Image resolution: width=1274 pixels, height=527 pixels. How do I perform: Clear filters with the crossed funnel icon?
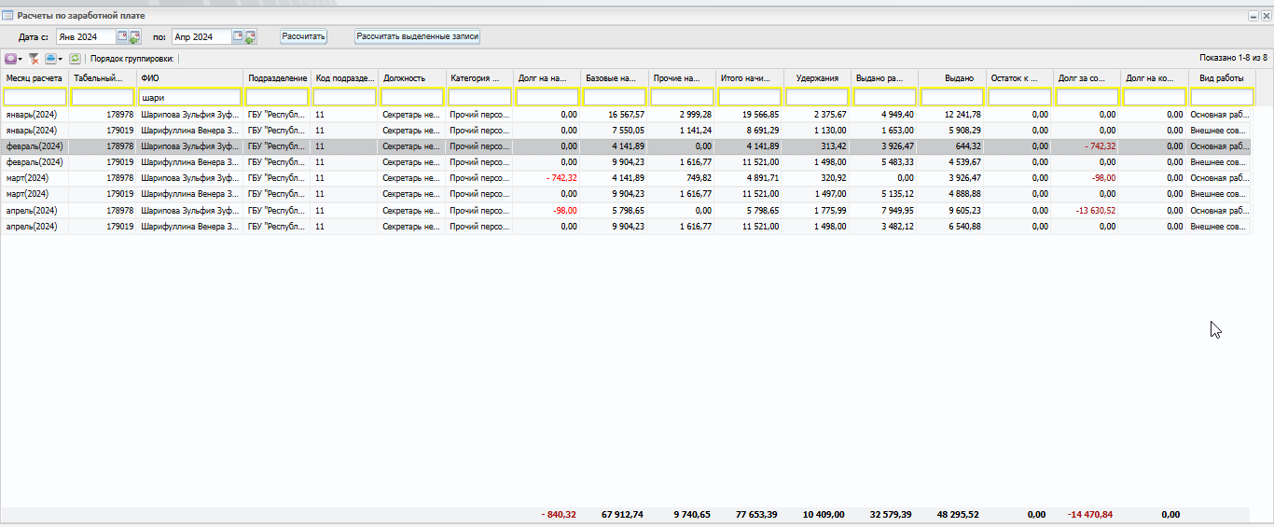(x=34, y=59)
